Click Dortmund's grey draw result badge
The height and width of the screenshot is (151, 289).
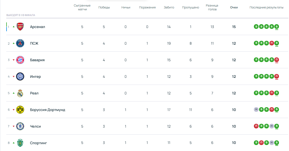[256, 110]
